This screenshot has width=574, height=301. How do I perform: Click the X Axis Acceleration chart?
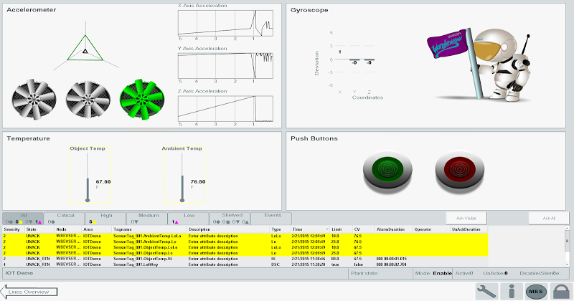tap(225, 23)
